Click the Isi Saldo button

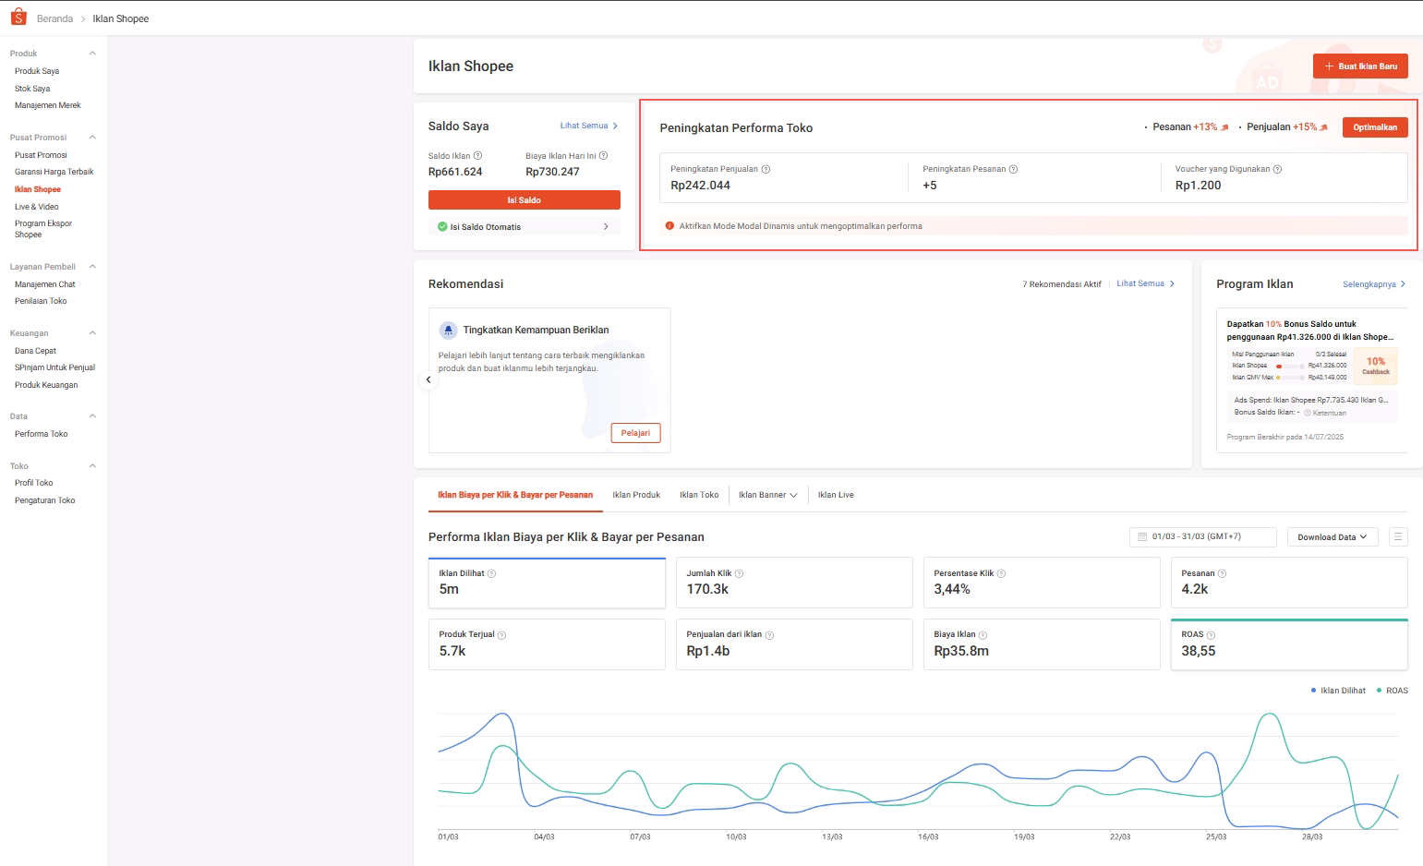(x=525, y=200)
